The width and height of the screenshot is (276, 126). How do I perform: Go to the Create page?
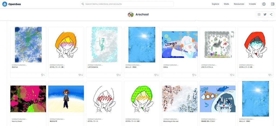[x=252, y=4]
